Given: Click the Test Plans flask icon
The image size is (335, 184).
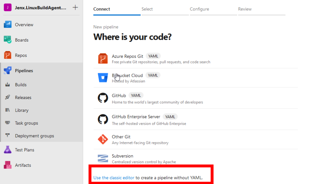Looking at the screenshot, I should click(8, 150).
